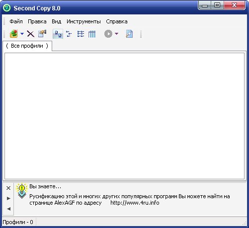Click the Run profile play button

pyautogui.click(x=108, y=34)
